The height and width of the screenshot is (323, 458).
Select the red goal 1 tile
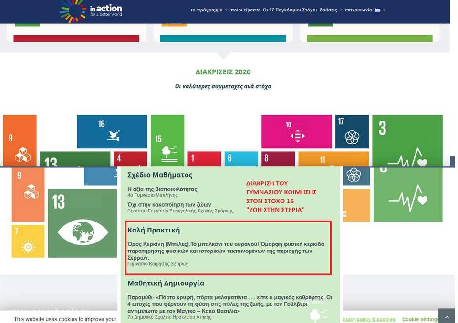coord(204,159)
